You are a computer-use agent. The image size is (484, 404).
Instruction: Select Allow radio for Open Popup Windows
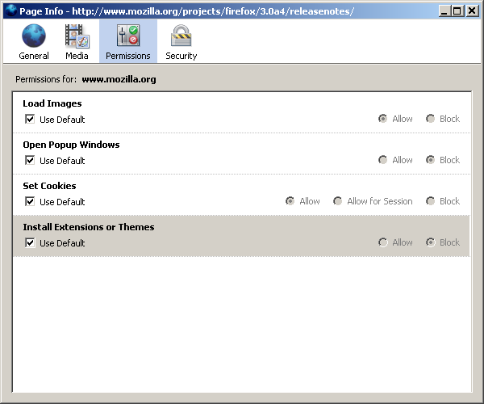click(382, 160)
